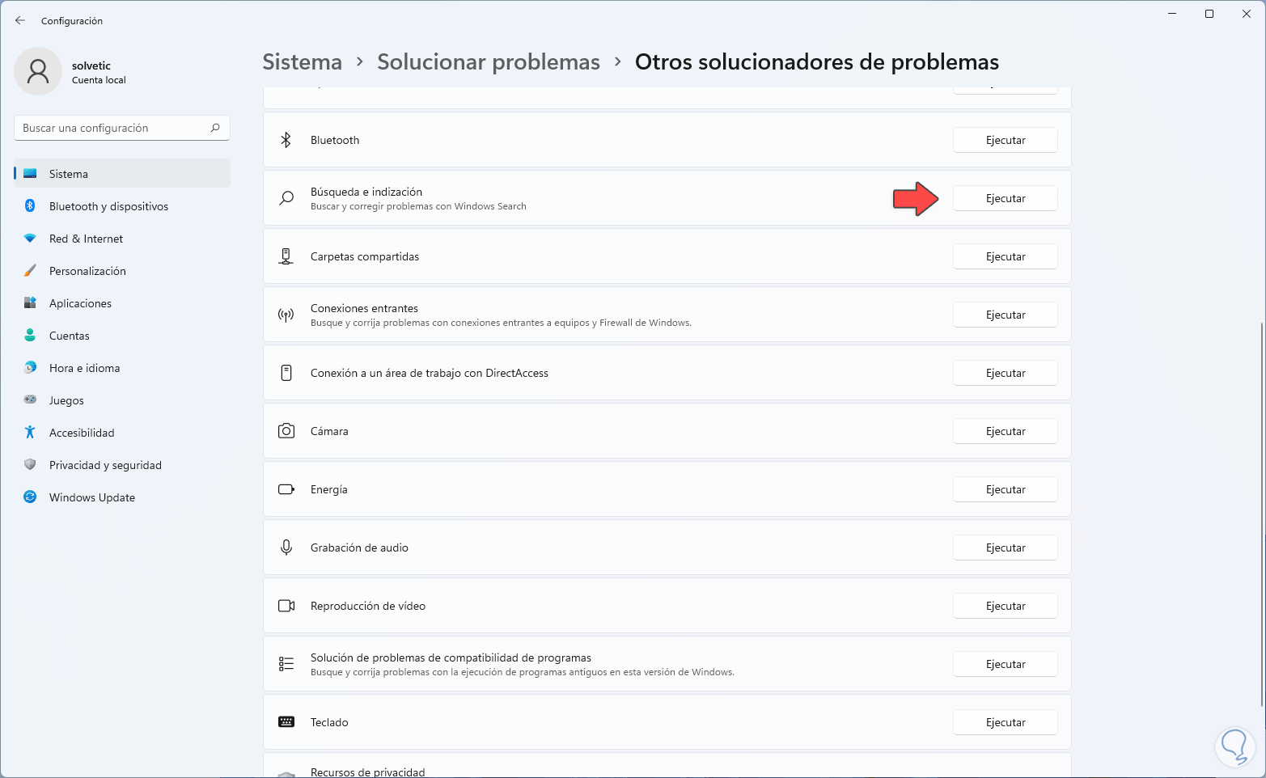The image size is (1266, 778).
Task: Click the back arrow in title bar
Action: [20, 21]
